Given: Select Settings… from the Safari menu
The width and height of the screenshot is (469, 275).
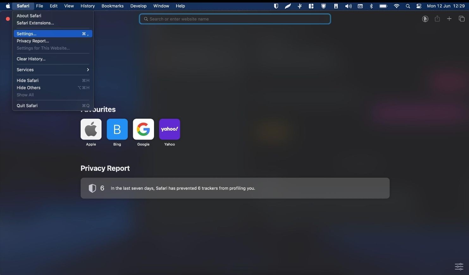Looking at the screenshot, I should pos(53,34).
